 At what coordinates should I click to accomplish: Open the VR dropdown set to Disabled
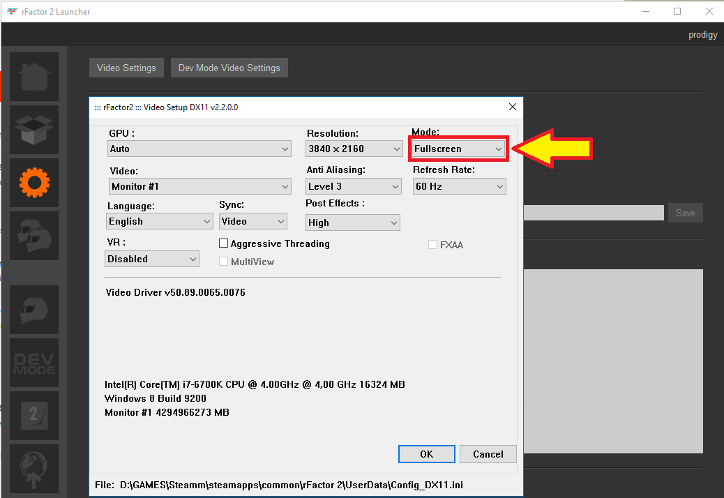[152, 259]
